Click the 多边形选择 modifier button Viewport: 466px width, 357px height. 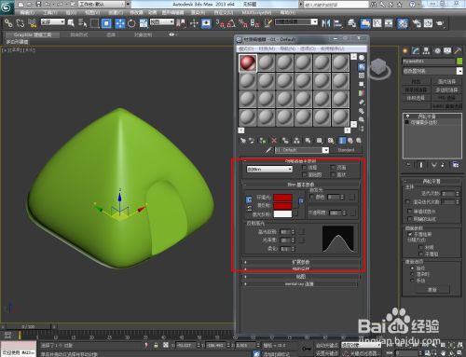446,89
